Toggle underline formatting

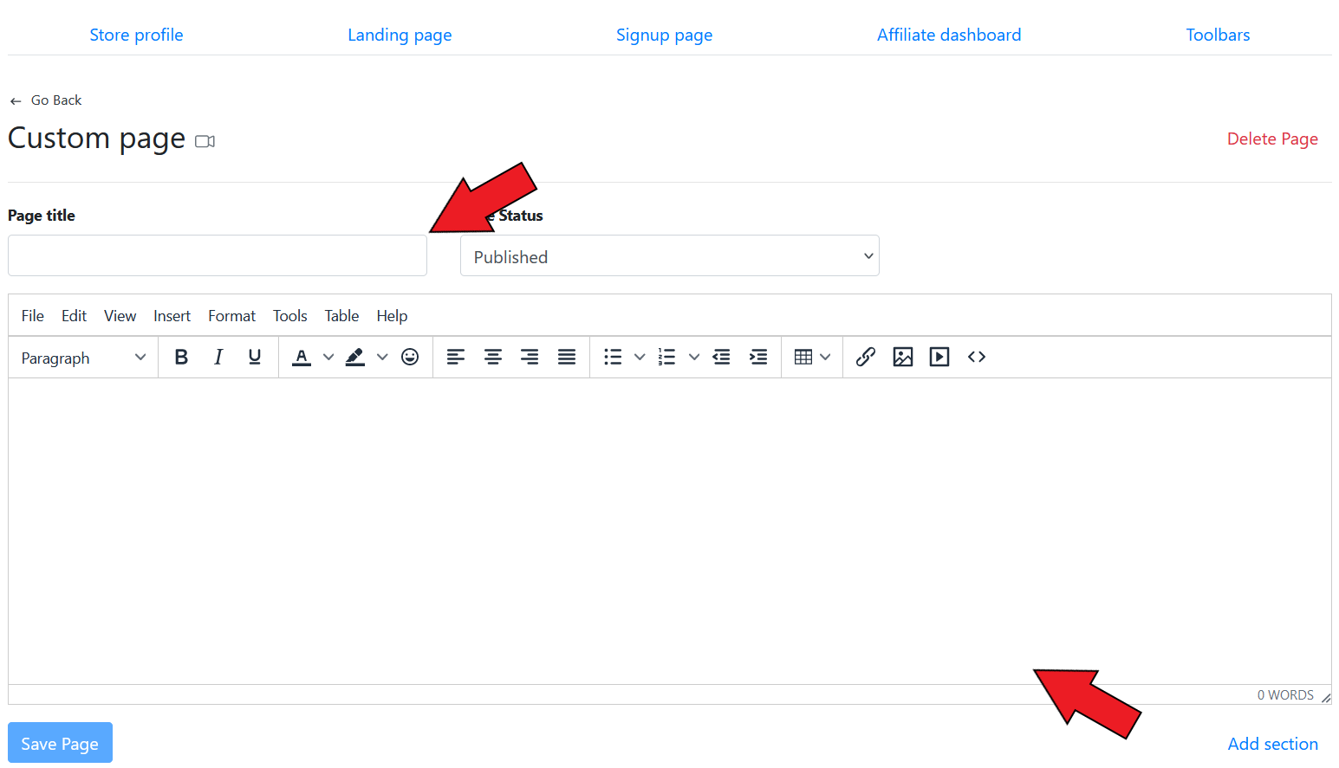[x=255, y=357]
